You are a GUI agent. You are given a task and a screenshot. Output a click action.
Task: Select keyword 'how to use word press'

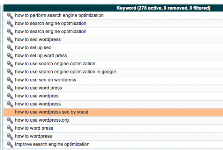39,88
